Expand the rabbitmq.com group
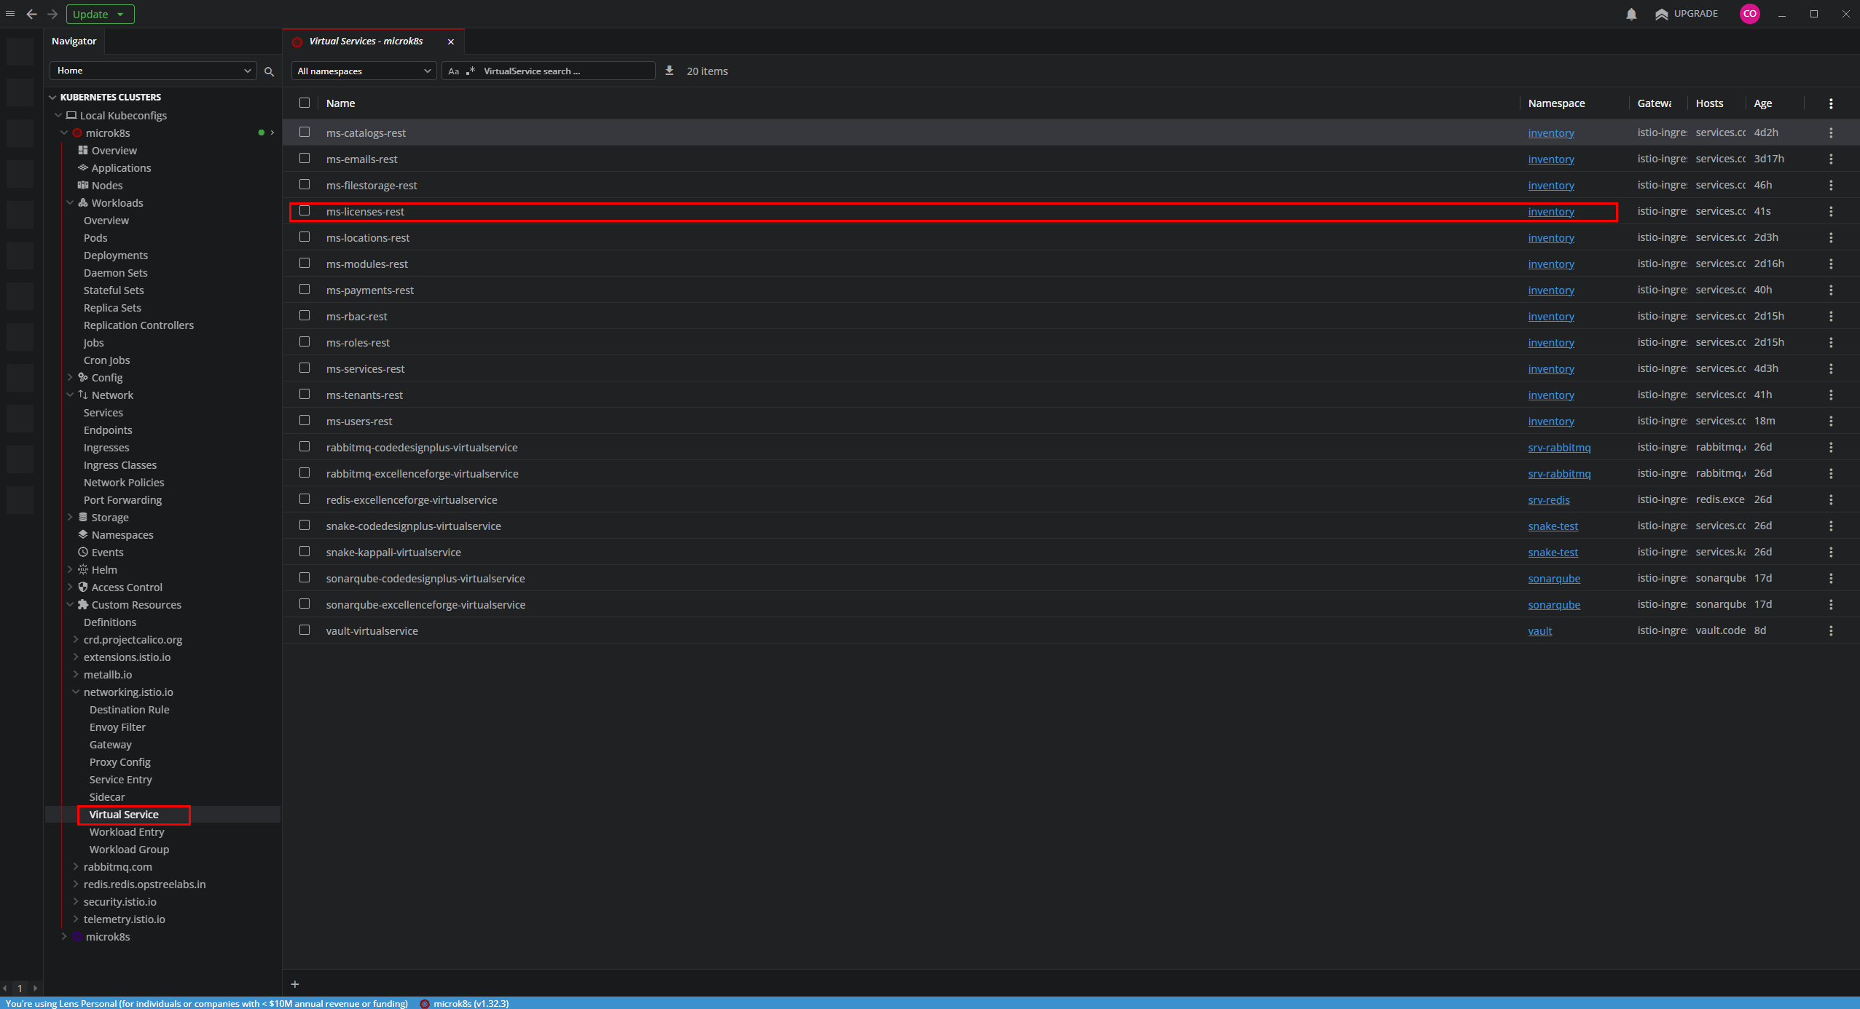 pyautogui.click(x=76, y=866)
